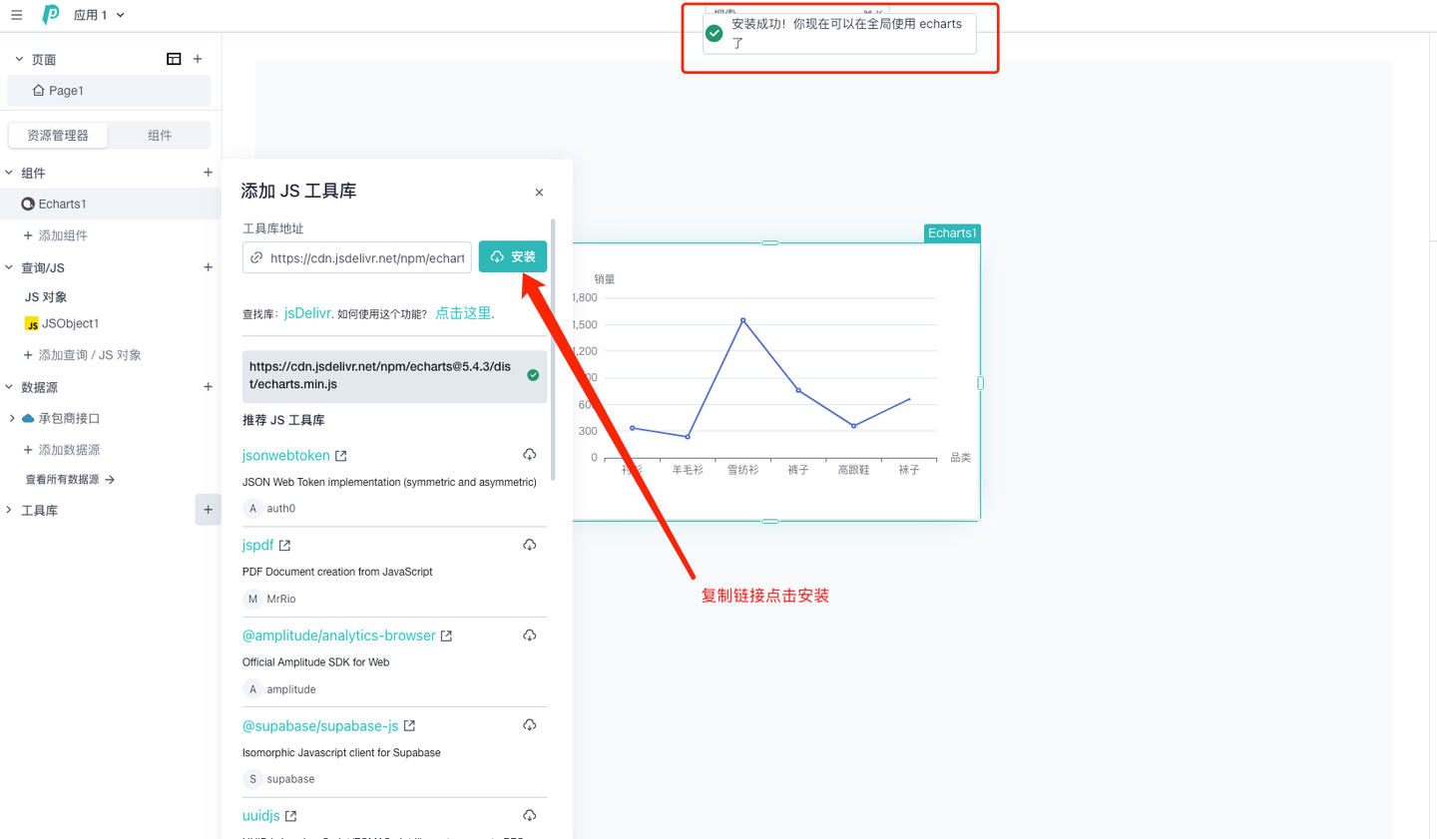Click the MrRio author avatar
1437x839 pixels.
[x=252, y=599]
